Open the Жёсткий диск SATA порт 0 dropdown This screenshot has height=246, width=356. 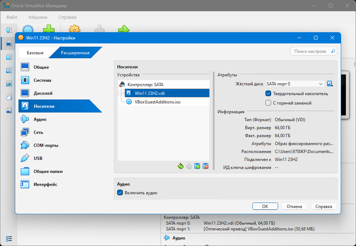[295, 84]
